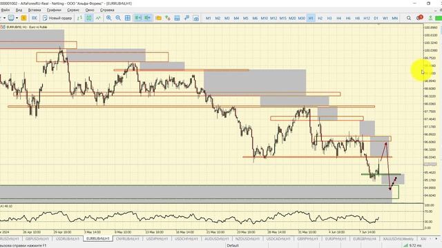Image resolution: width=442 pixels, height=248 pixels.
Task: Switch to CNYRUBrfd,H1 chart tab
Action: (128, 239)
